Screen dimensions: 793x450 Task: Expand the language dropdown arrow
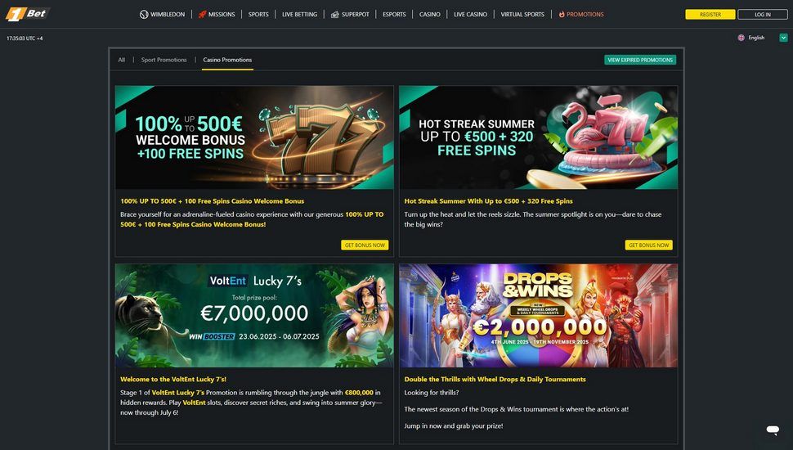point(783,38)
